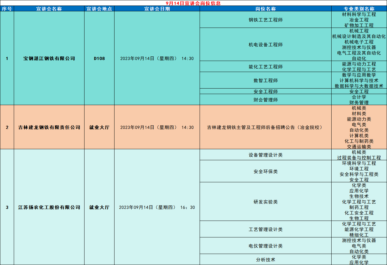This screenshot has width=387, height=265.
Task: Click the 钢铁工艺工程师 position cell
Action: 265,20
